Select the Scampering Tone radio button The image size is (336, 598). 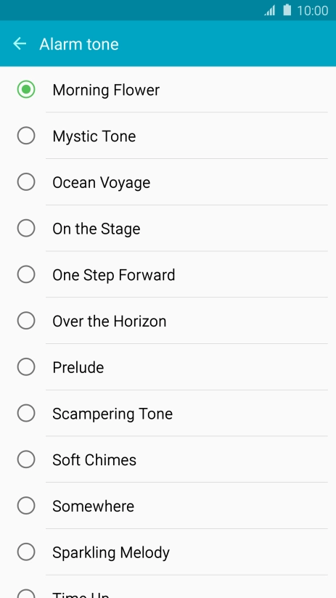(x=26, y=414)
